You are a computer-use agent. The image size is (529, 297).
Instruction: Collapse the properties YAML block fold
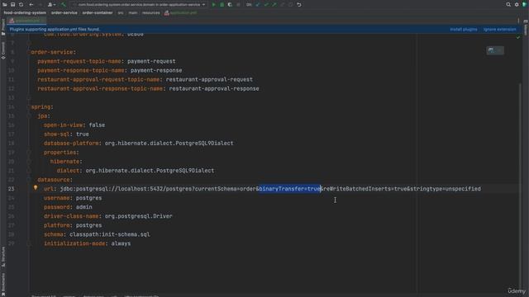(x=29, y=152)
